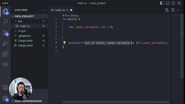Click 'fn main()' on line 1
This screenshot has width=185, height=104.
pyautogui.click(x=70, y=19)
